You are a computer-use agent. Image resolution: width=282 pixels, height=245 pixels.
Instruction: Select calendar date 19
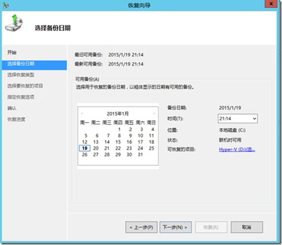pyautogui.click(x=85, y=149)
